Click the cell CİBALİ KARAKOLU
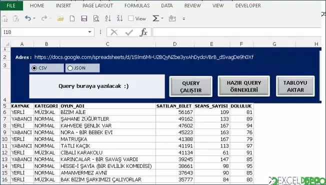 click(107, 152)
